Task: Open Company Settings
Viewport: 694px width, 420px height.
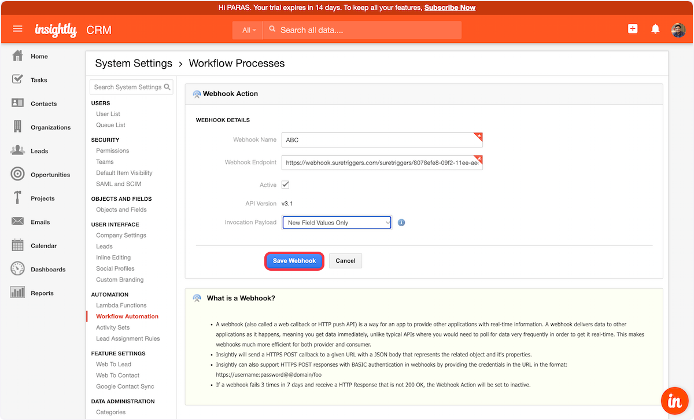Action: point(121,235)
